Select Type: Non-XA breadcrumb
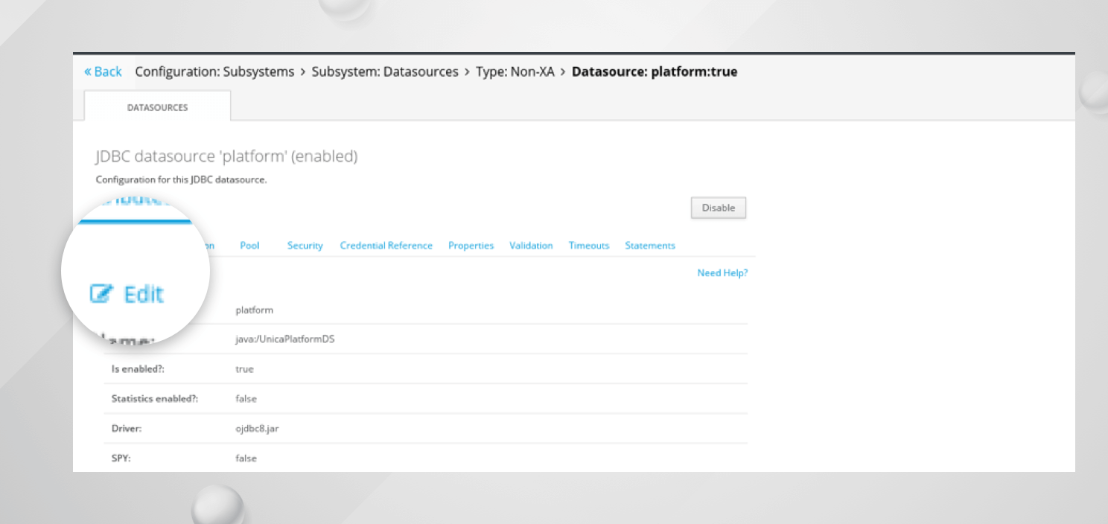 515,71
